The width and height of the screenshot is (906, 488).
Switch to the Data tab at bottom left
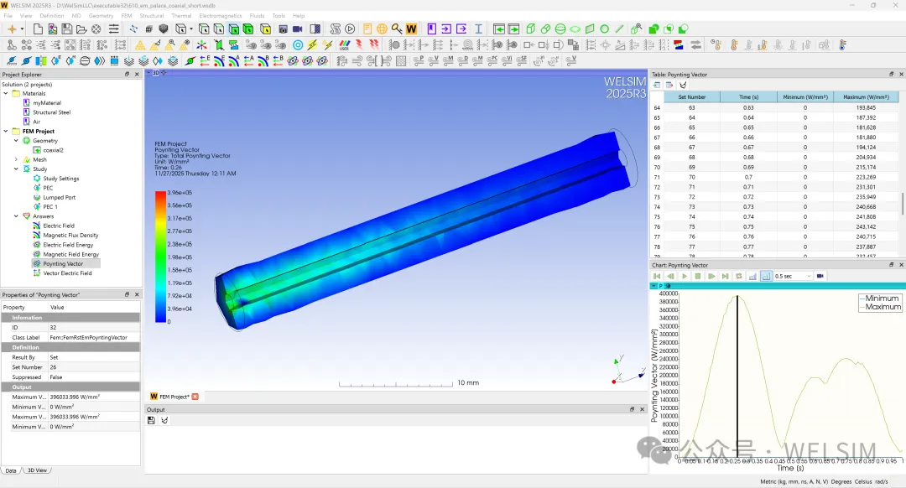11,470
